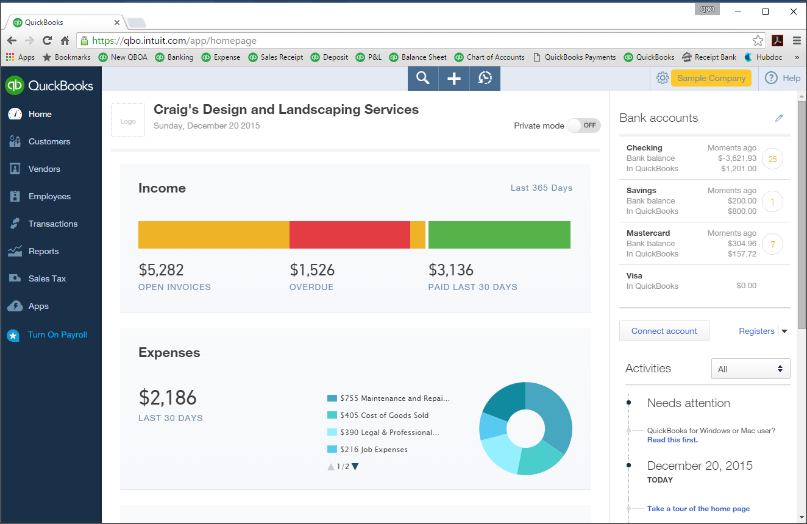Toggle Private mode switch
The image size is (807, 524).
(x=584, y=126)
